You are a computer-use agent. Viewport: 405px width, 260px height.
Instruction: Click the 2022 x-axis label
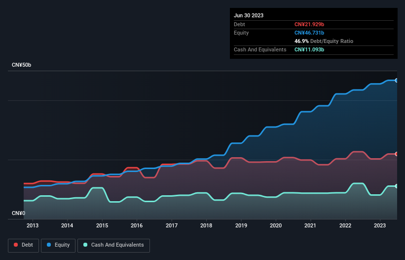point(345,225)
